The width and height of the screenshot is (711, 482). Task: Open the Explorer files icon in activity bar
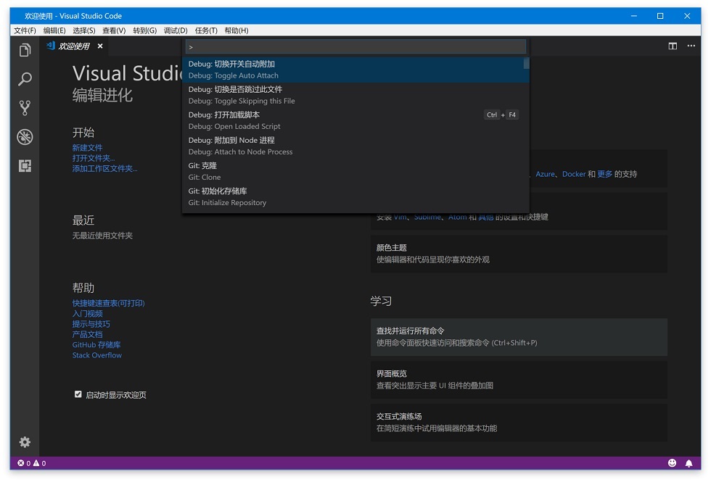point(25,50)
